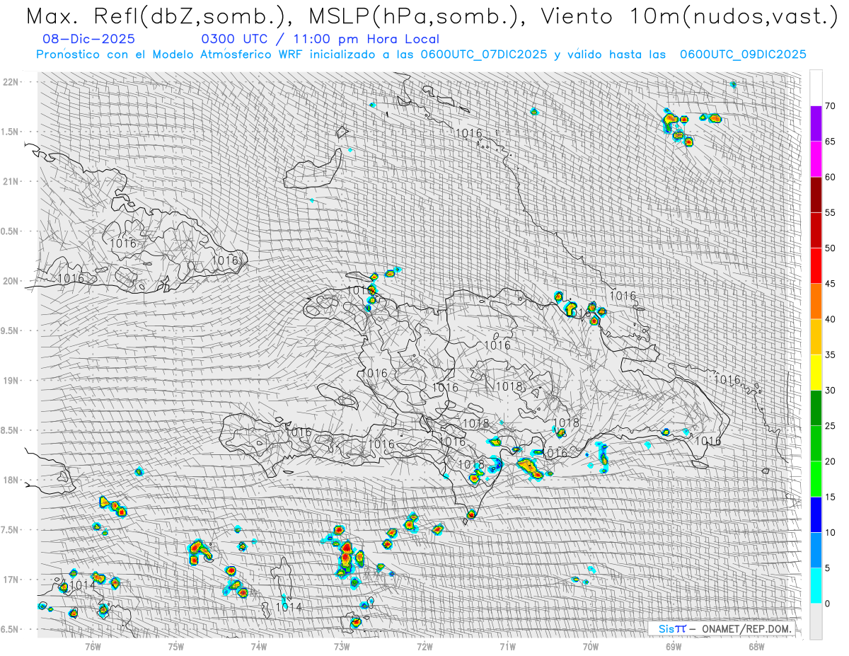
Task: Click the "17N" latitude label
Action: coord(11,580)
